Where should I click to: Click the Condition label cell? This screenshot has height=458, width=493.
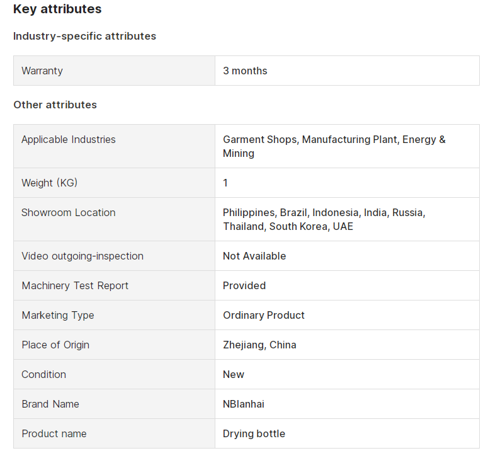point(114,374)
